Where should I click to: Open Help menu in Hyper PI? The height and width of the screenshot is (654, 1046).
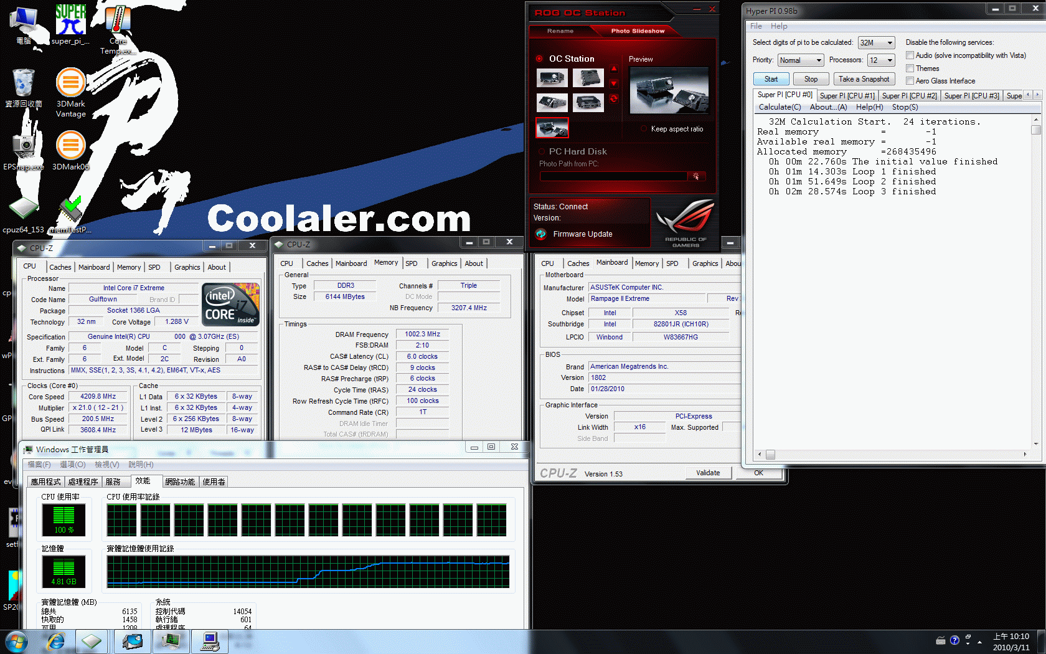pyautogui.click(x=779, y=26)
